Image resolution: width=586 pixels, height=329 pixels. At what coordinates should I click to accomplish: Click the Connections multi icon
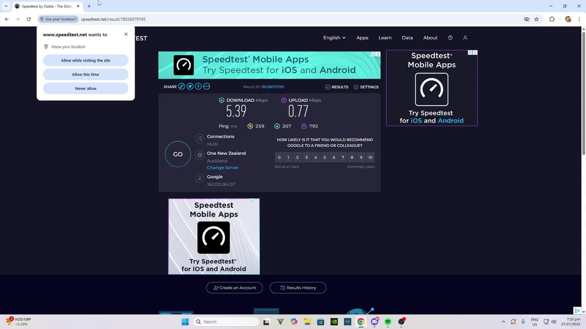[199, 138]
